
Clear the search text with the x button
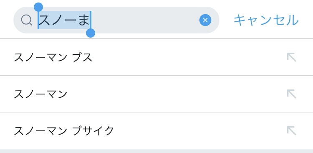(205, 20)
